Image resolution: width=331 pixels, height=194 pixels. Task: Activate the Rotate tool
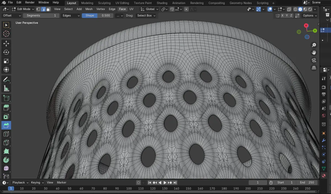[6, 52]
